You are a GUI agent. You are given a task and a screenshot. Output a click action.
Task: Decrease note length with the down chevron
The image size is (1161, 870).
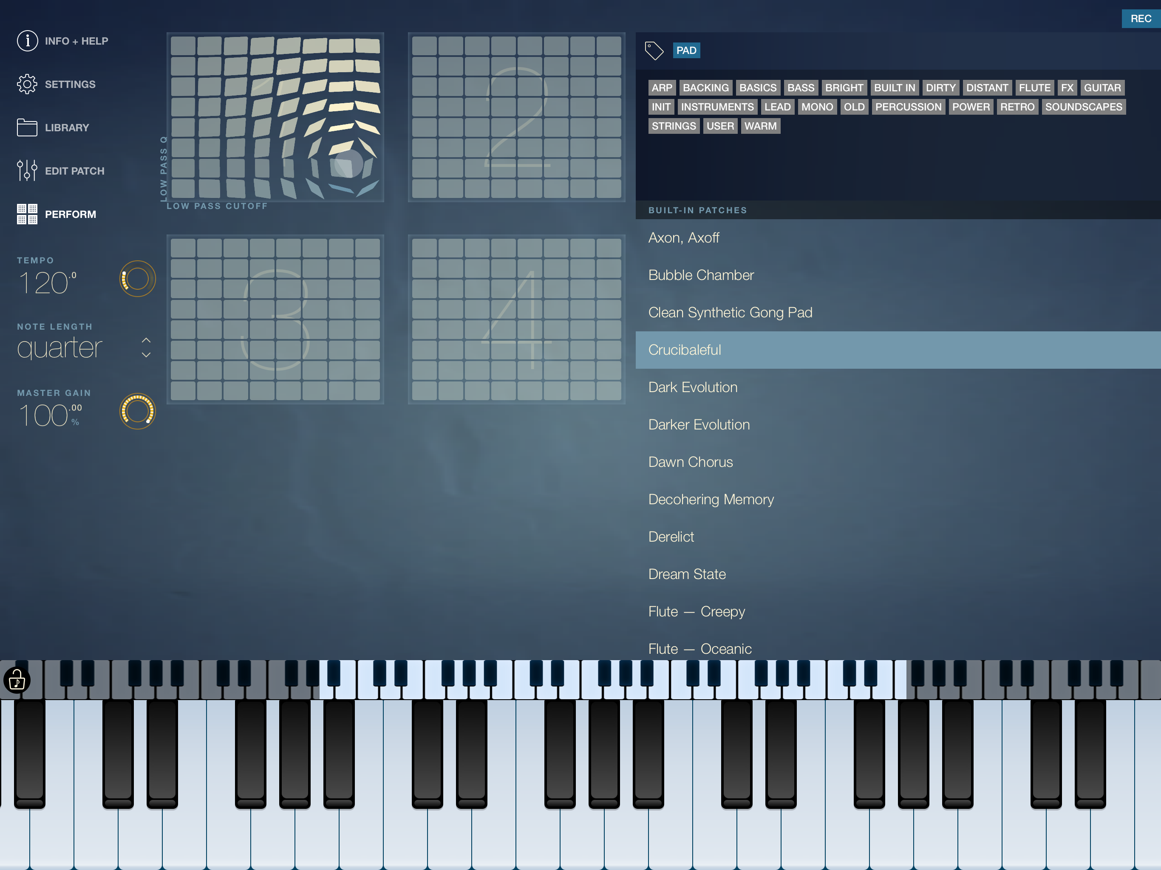(147, 355)
